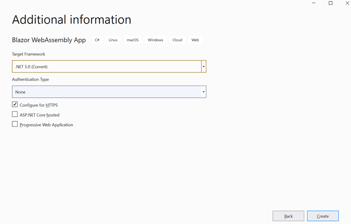351x224 pixels.
Task: Click the C# language tag
Action: [97, 40]
